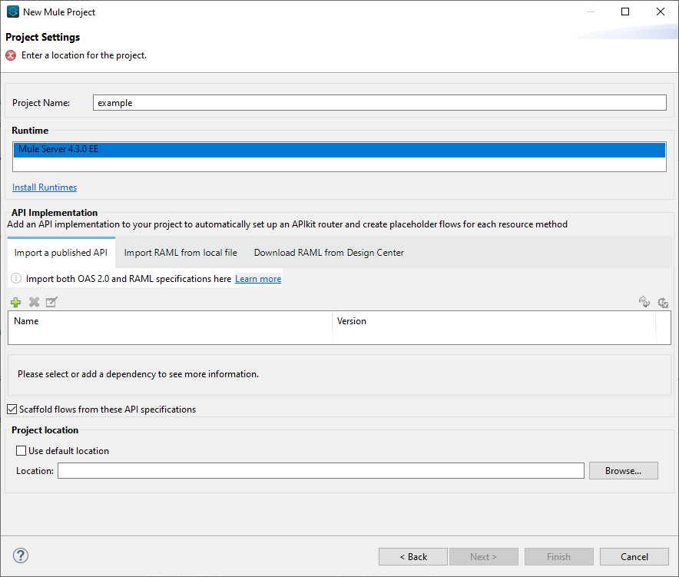Click the refresh dependencies icon

pyautogui.click(x=644, y=303)
